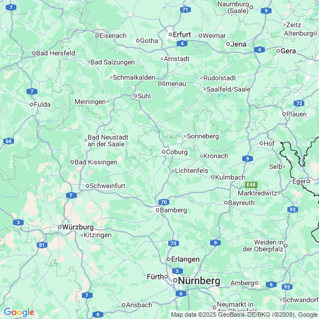319x319 pixels.
Task: Select the Jena city label
Action: [238, 44]
